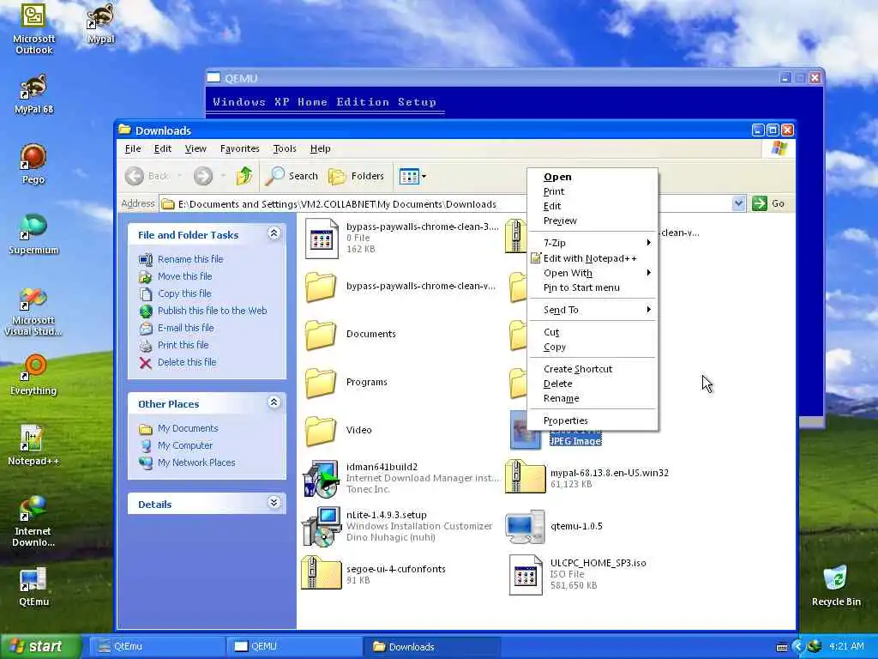Screen dimensions: 878x659
Task: Expand the Address bar dropdown
Action: [x=738, y=203]
